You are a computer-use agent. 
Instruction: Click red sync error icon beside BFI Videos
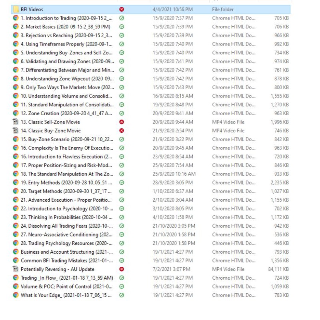122,9
